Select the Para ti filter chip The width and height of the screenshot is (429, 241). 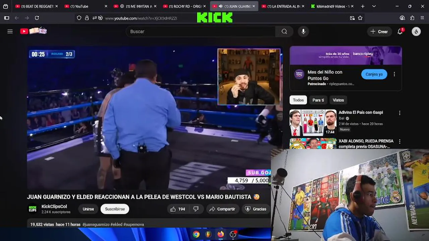318,100
